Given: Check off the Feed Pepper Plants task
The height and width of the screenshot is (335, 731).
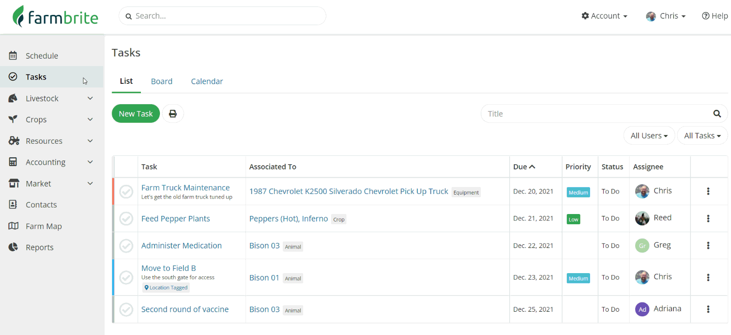Looking at the screenshot, I should tap(126, 218).
